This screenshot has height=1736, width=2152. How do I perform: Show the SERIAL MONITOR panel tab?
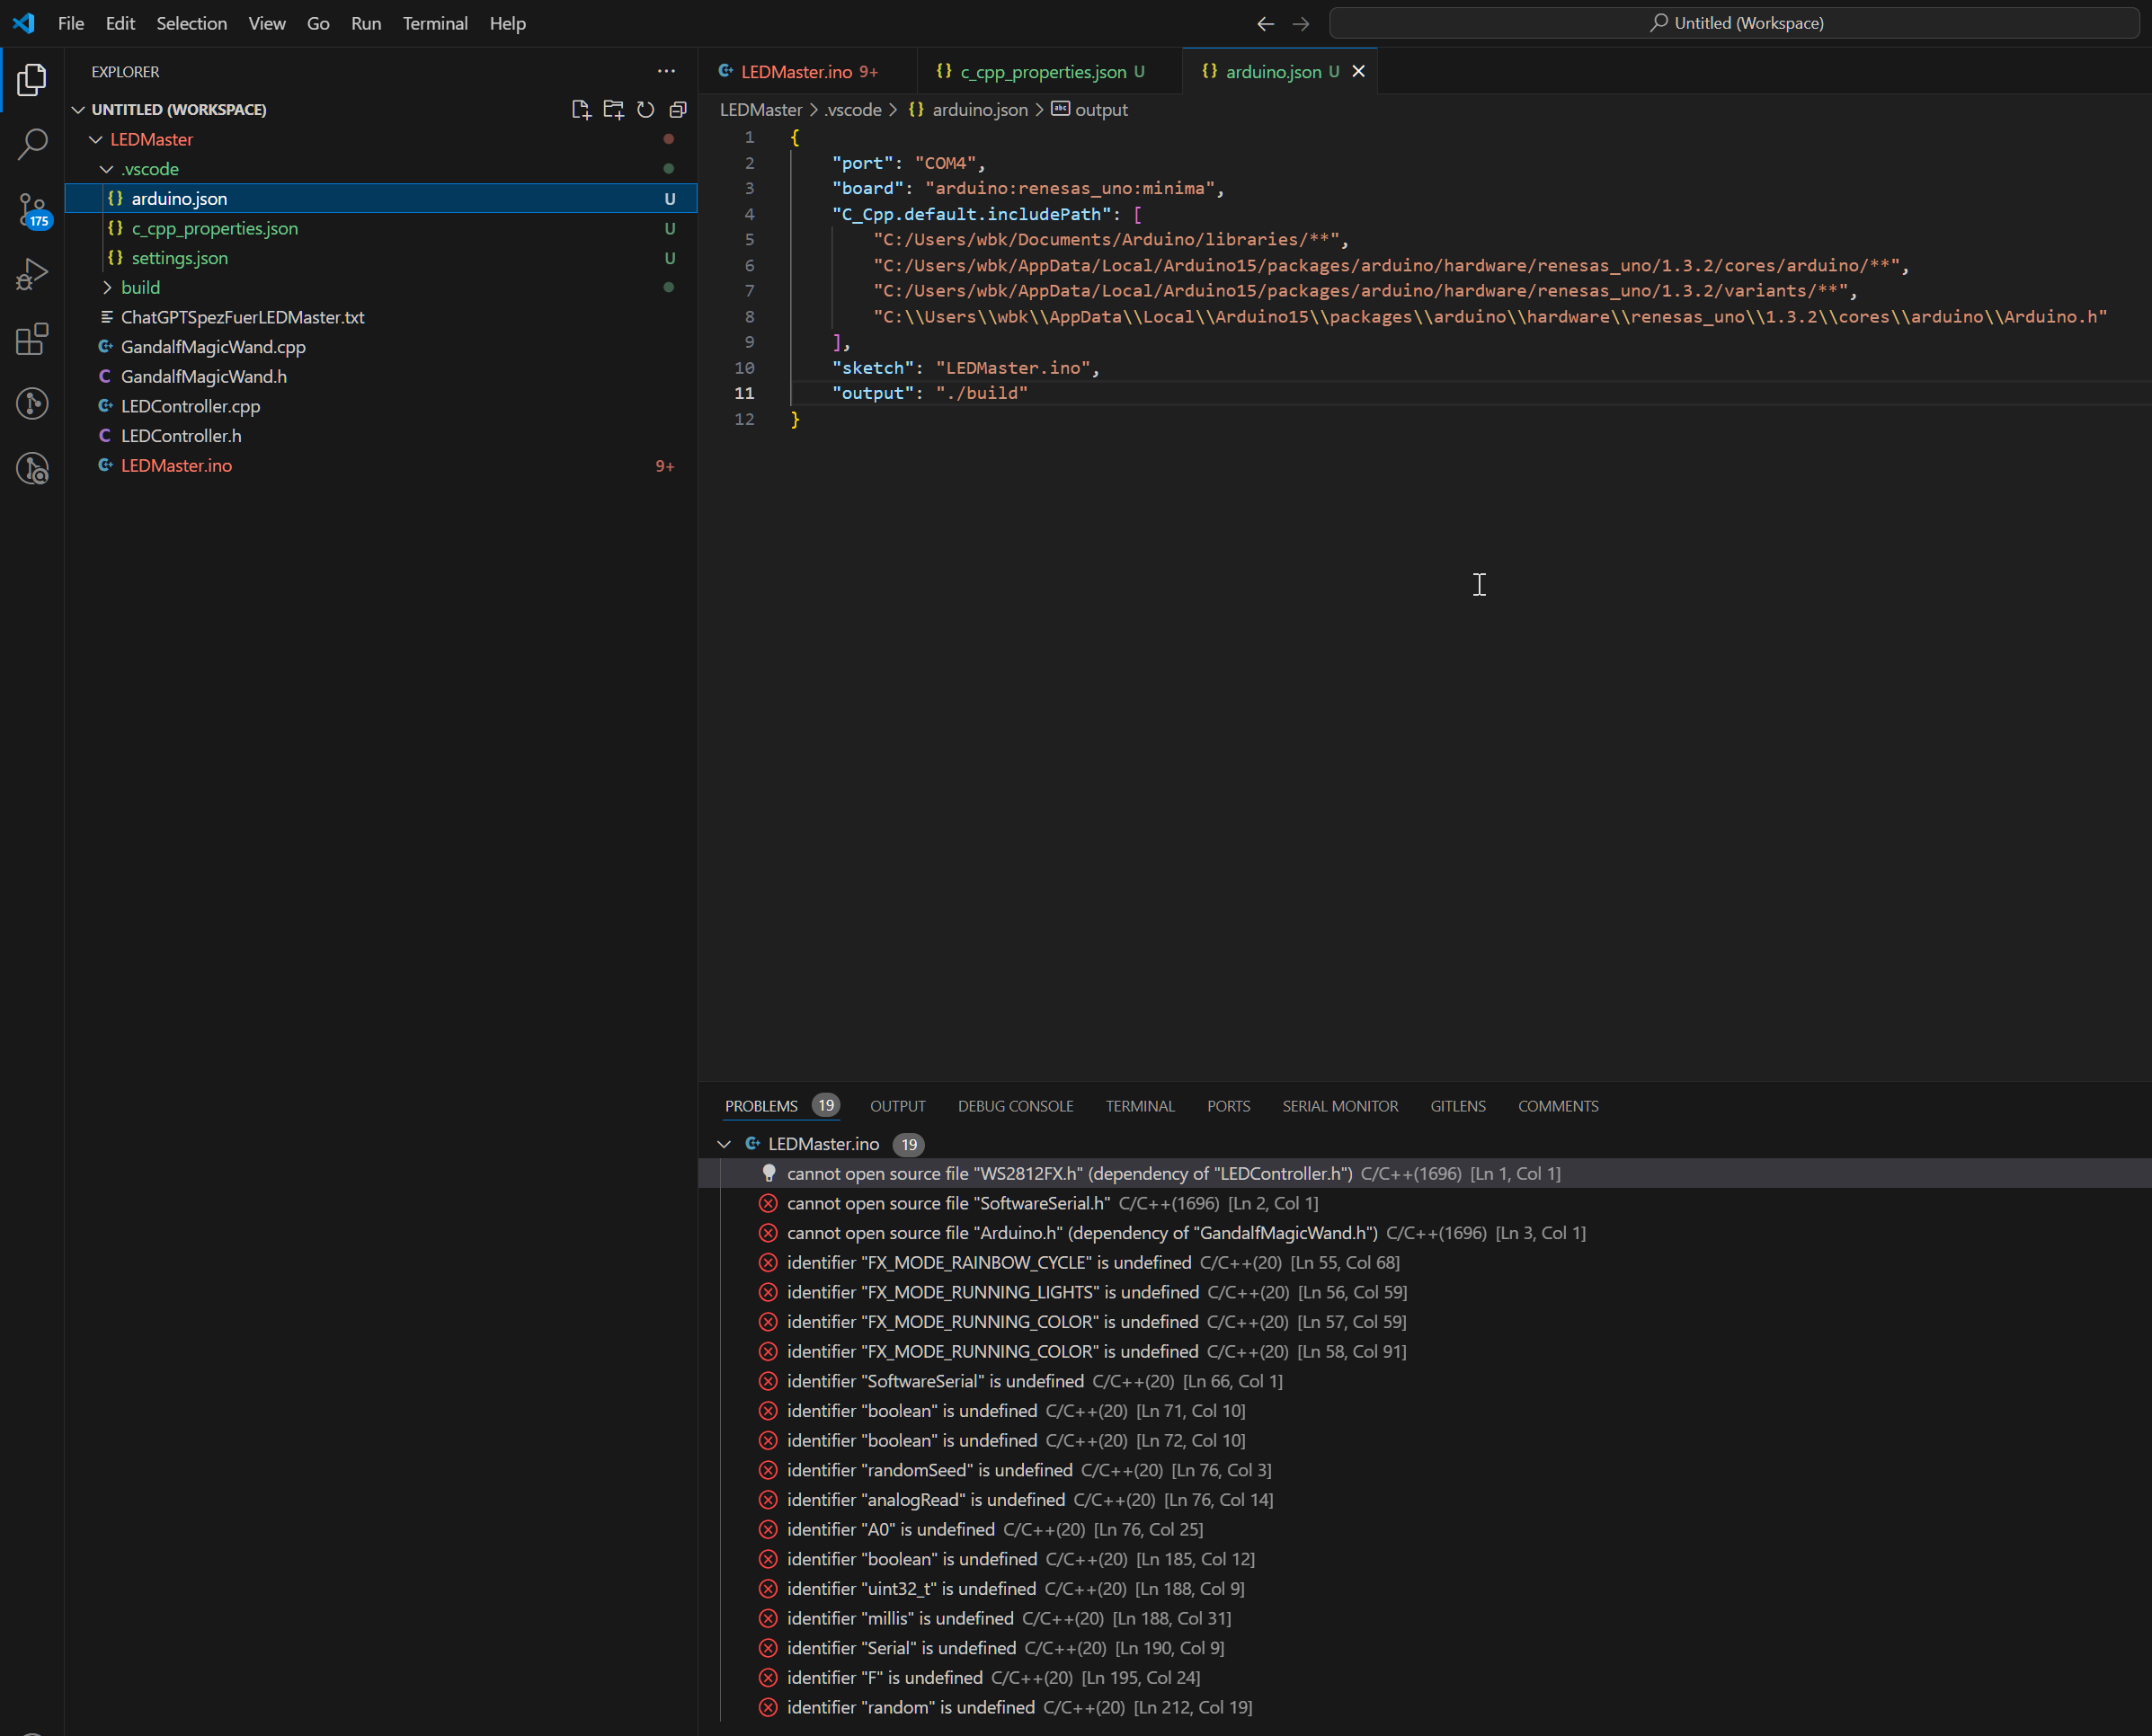pyautogui.click(x=1340, y=1106)
